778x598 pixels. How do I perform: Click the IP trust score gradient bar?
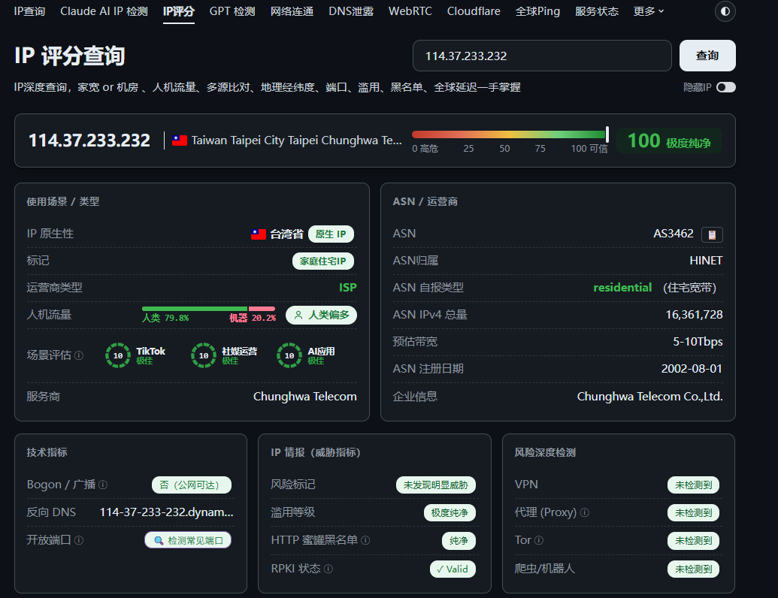tap(510, 134)
